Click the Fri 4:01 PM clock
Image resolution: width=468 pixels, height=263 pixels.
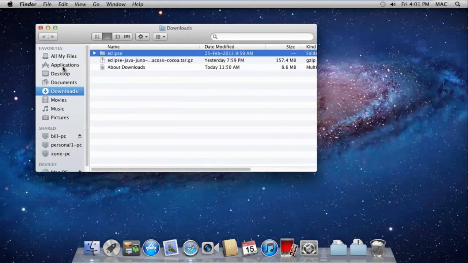tap(415, 4)
